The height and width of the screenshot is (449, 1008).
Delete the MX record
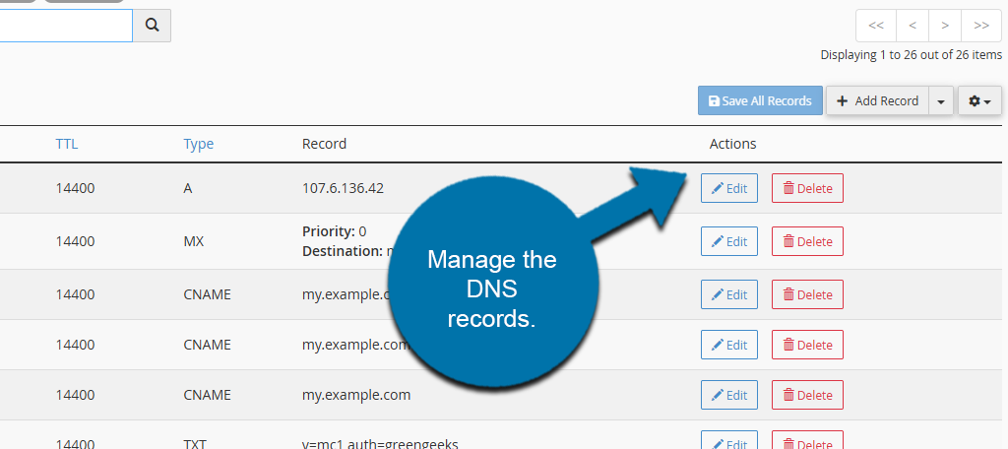(807, 241)
